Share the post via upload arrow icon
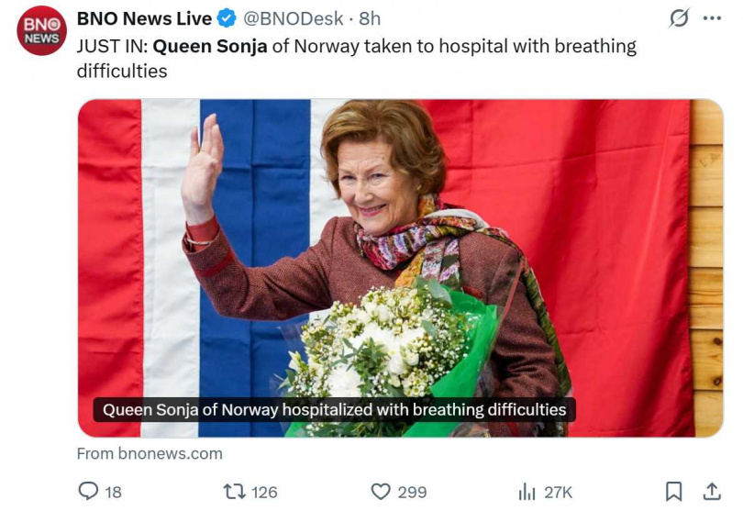Screen dimensions: 743x511 pos(711,492)
